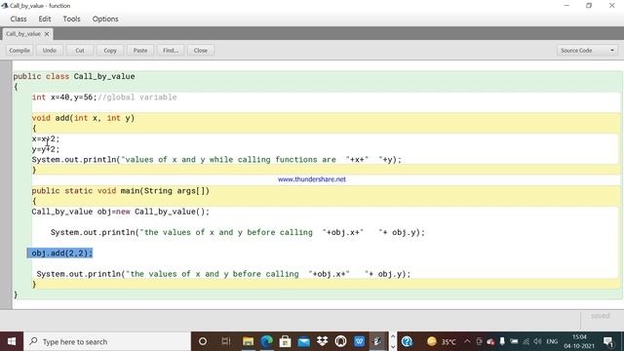Open weather widget showing 35°C
The height and width of the screenshot is (351, 624).
(x=441, y=341)
